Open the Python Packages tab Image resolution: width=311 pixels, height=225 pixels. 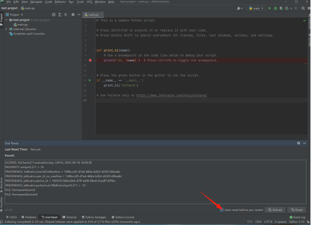click(94, 217)
